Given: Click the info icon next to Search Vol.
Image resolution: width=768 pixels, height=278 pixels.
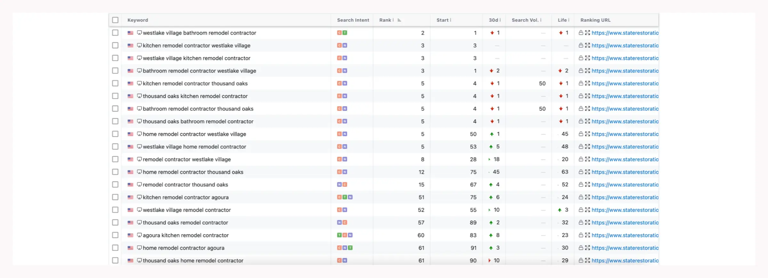Looking at the screenshot, I should point(541,20).
